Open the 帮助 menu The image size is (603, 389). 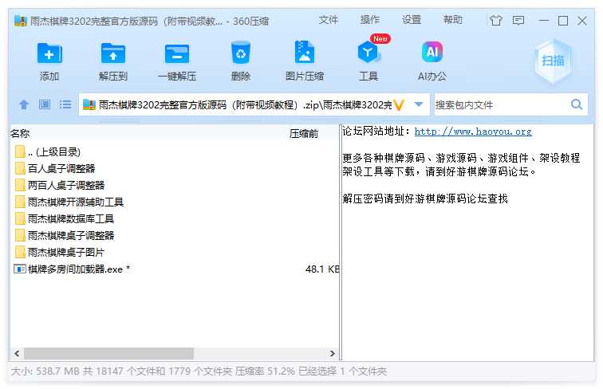click(x=453, y=20)
